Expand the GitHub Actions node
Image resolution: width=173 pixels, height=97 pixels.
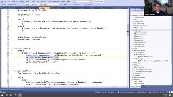[131, 18]
